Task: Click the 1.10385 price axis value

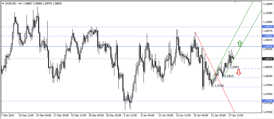Action: (x=268, y=13)
